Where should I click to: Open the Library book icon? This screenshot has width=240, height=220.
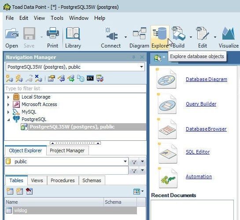73,34
